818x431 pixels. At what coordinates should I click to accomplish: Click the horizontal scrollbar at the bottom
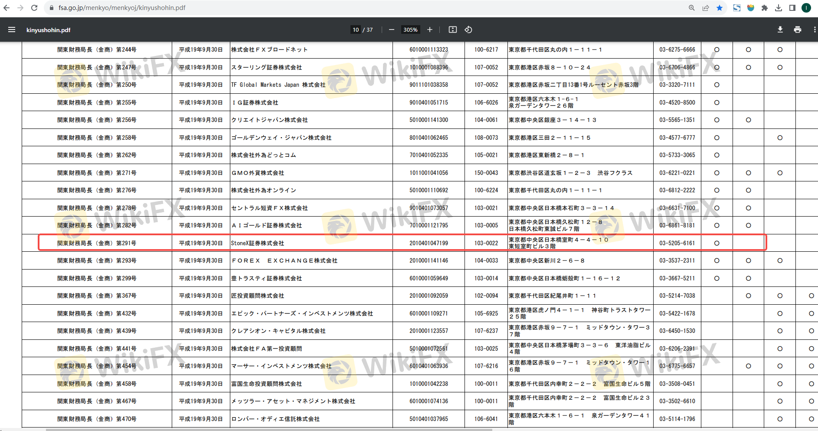pos(269,429)
